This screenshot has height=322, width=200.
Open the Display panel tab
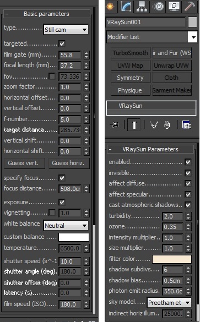[174, 7]
